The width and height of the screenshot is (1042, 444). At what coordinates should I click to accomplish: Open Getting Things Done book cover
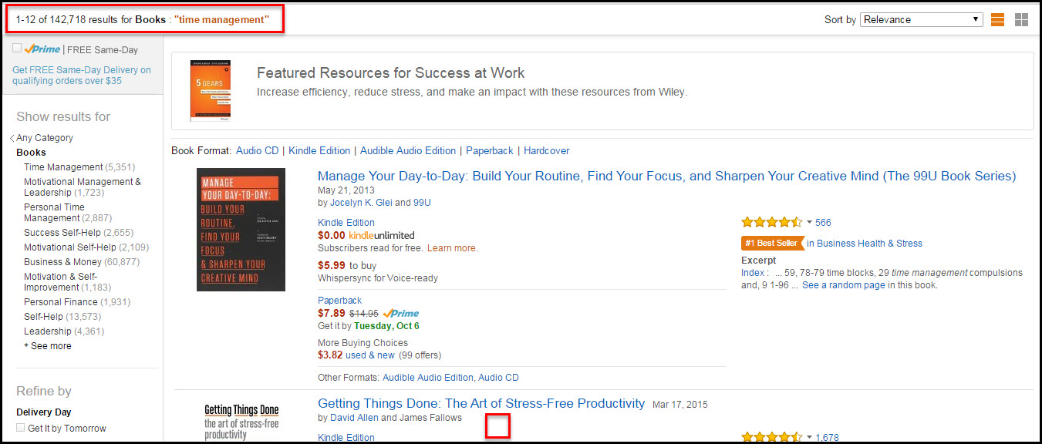click(x=241, y=422)
